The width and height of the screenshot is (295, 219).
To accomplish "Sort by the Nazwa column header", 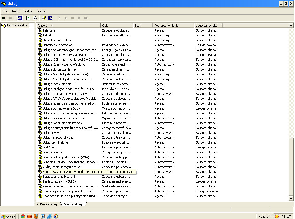I will point(68,25).
